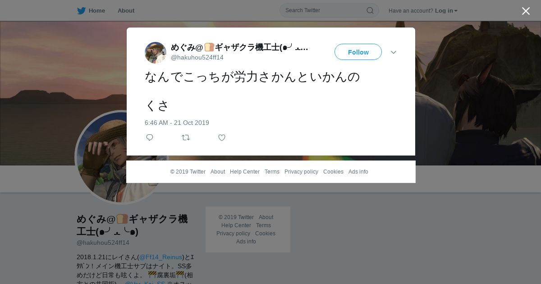This screenshot has width=541, height=284.
Task: Open the 6:46 AM - 21 Oct 2019 timestamp
Action: point(177,123)
